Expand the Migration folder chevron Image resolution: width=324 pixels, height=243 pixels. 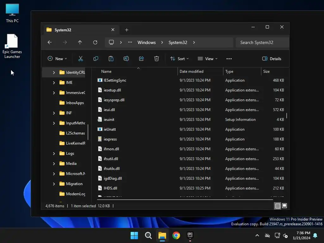pyautogui.click(x=54, y=184)
